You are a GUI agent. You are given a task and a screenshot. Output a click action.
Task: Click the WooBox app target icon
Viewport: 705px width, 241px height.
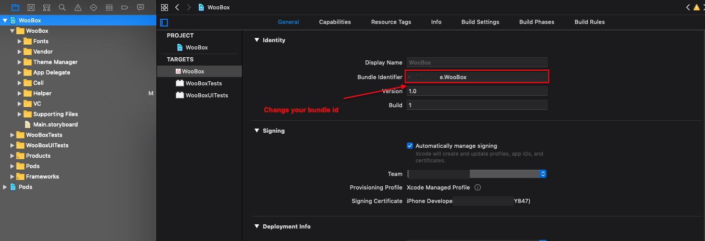click(178, 71)
